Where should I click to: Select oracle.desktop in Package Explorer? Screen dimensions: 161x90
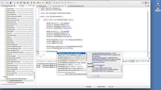12,73
